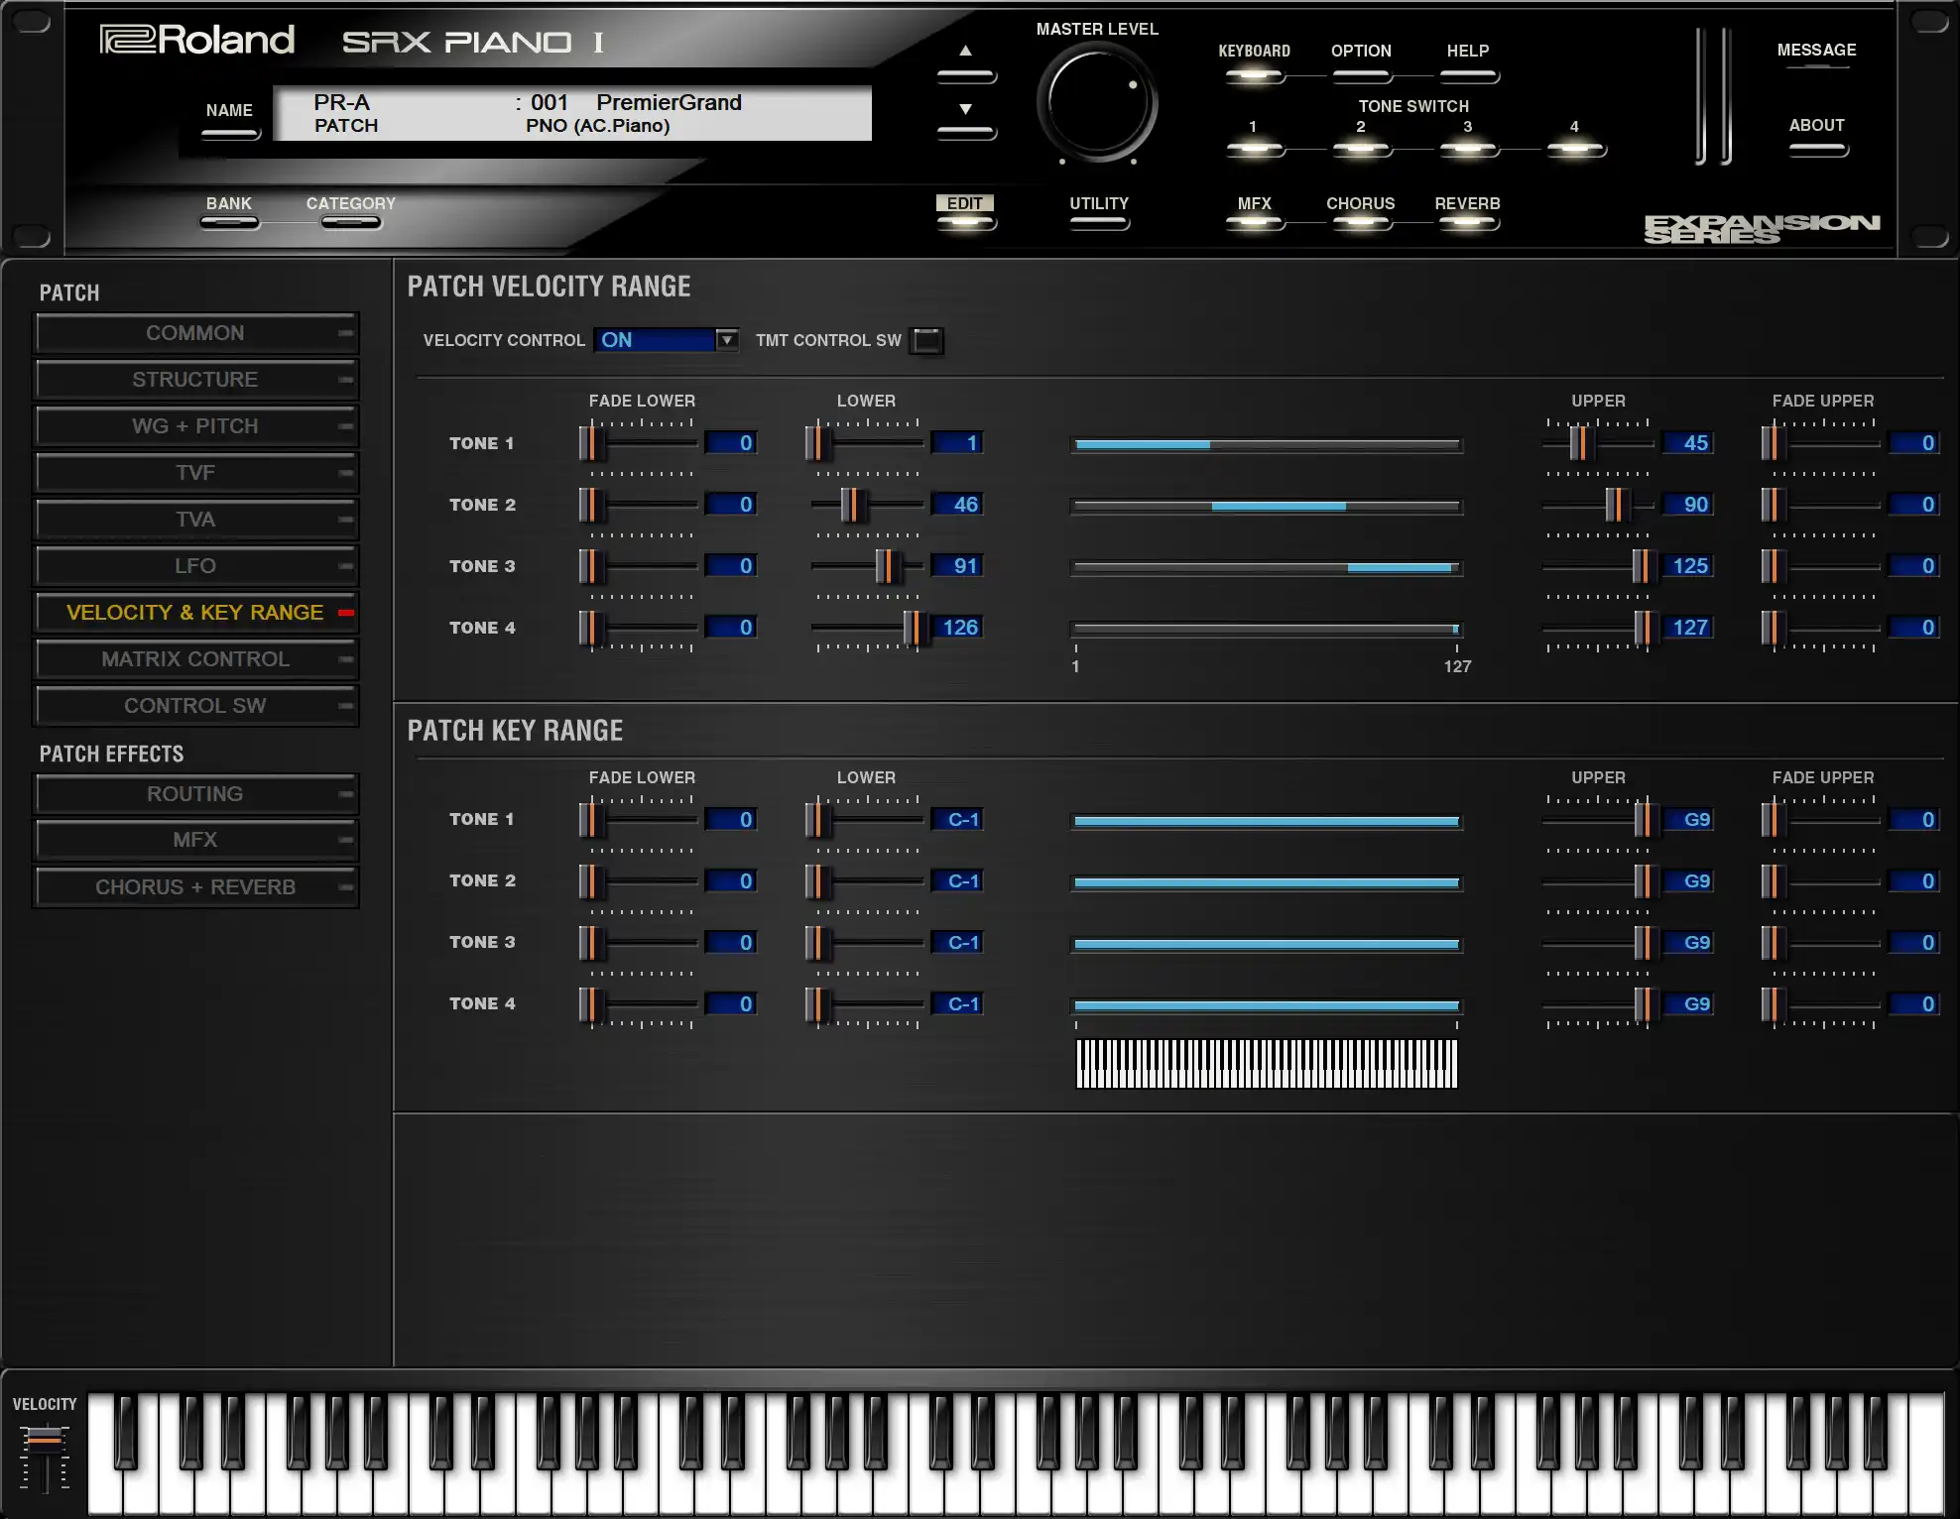Click the KEYBOARD indicator button

click(x=1254, y=74)
